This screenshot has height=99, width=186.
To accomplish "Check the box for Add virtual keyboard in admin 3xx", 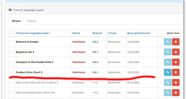I will [x=12, y=92].
